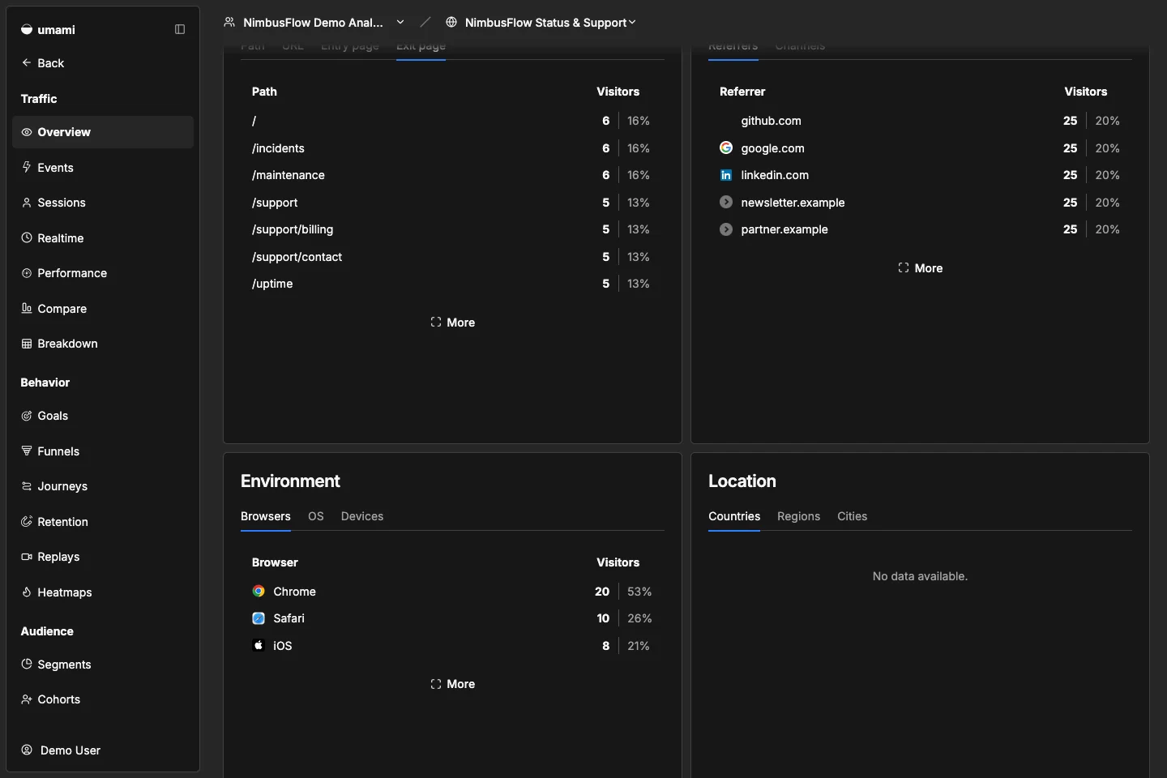The width and height of the screenshot is (1167, 778).
Task: Click the Safari browser icon
Action: tap(259, 618)
